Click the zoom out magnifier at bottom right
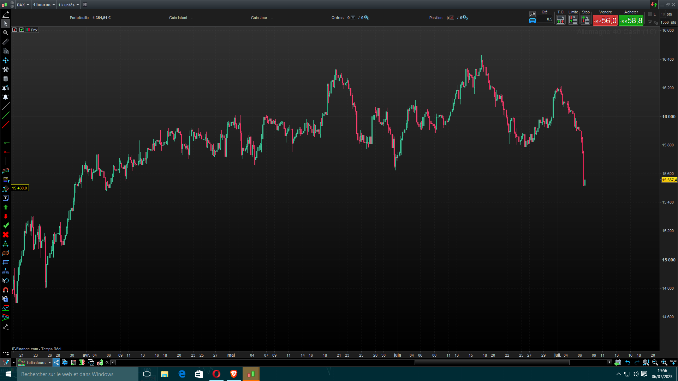678x381 pixels. 655,362
